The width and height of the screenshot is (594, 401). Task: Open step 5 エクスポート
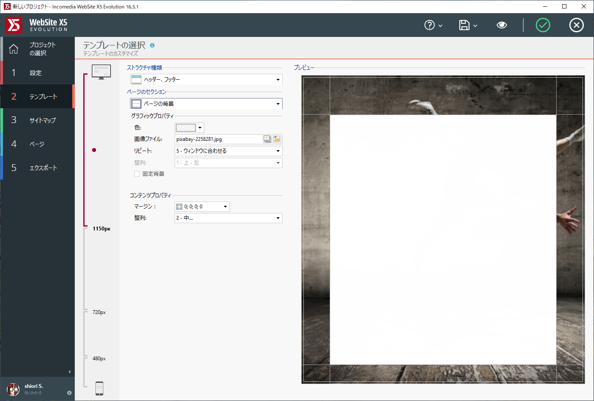(37, 168)
